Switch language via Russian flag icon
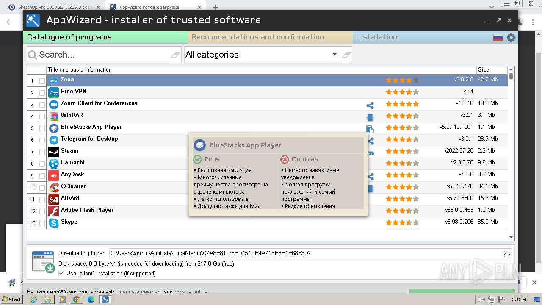 pos(498,38)
